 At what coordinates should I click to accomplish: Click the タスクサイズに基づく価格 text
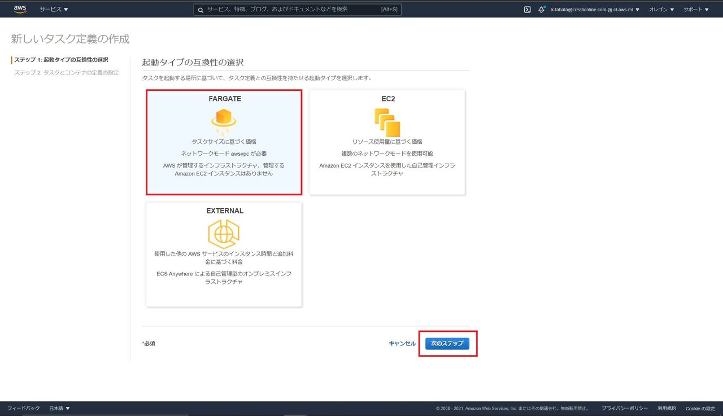click(224, 142)
